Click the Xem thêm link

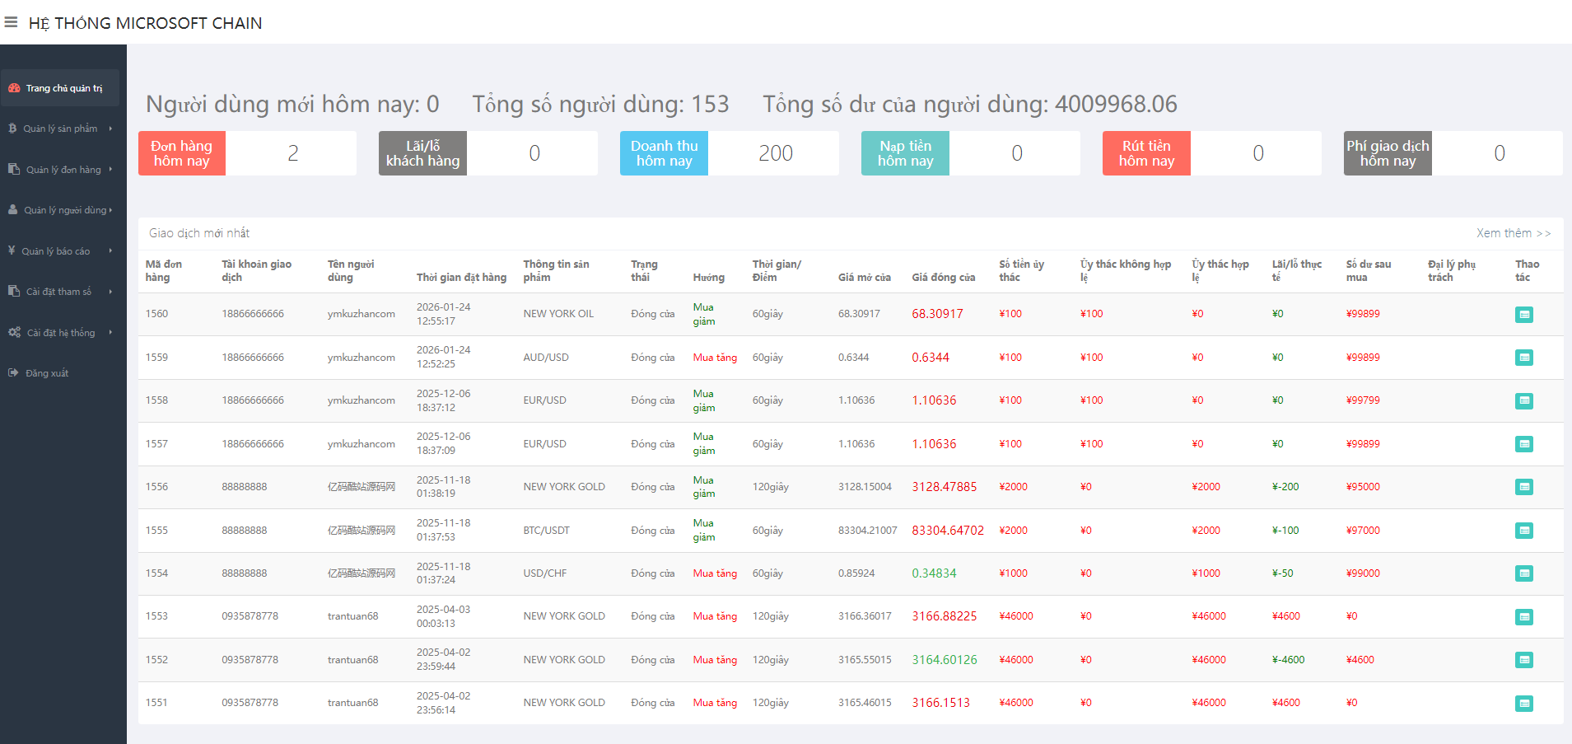click(x=1513, y=233)
